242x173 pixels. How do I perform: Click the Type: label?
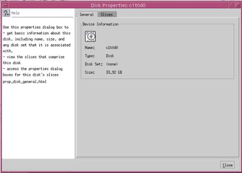[90, 56]
